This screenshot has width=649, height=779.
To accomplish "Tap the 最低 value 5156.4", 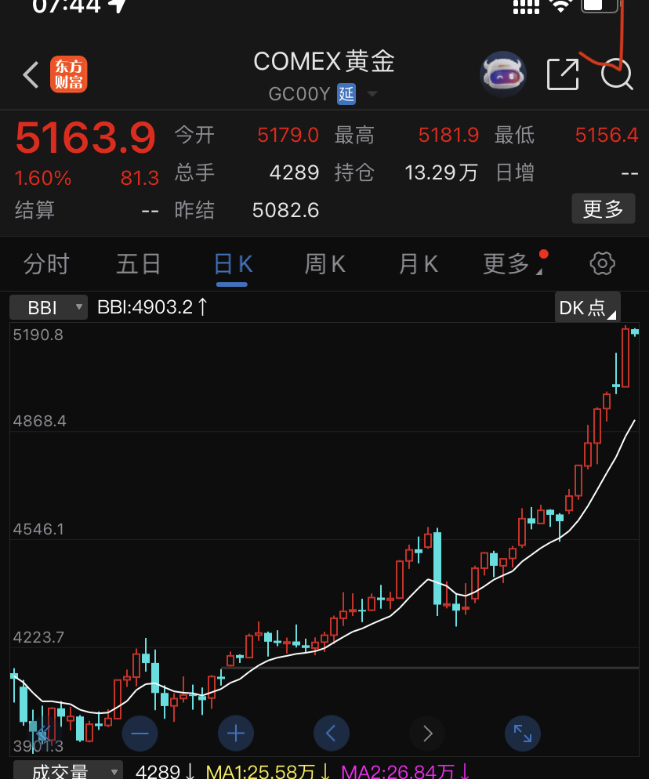I will [606, 135].
